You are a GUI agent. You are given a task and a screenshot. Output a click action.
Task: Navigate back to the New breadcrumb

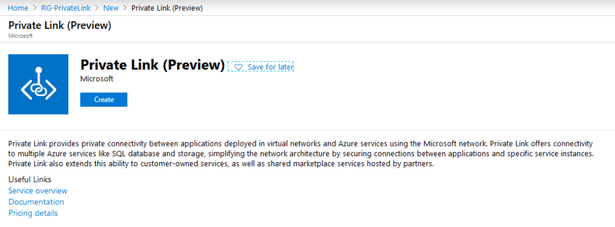point(111,8)
